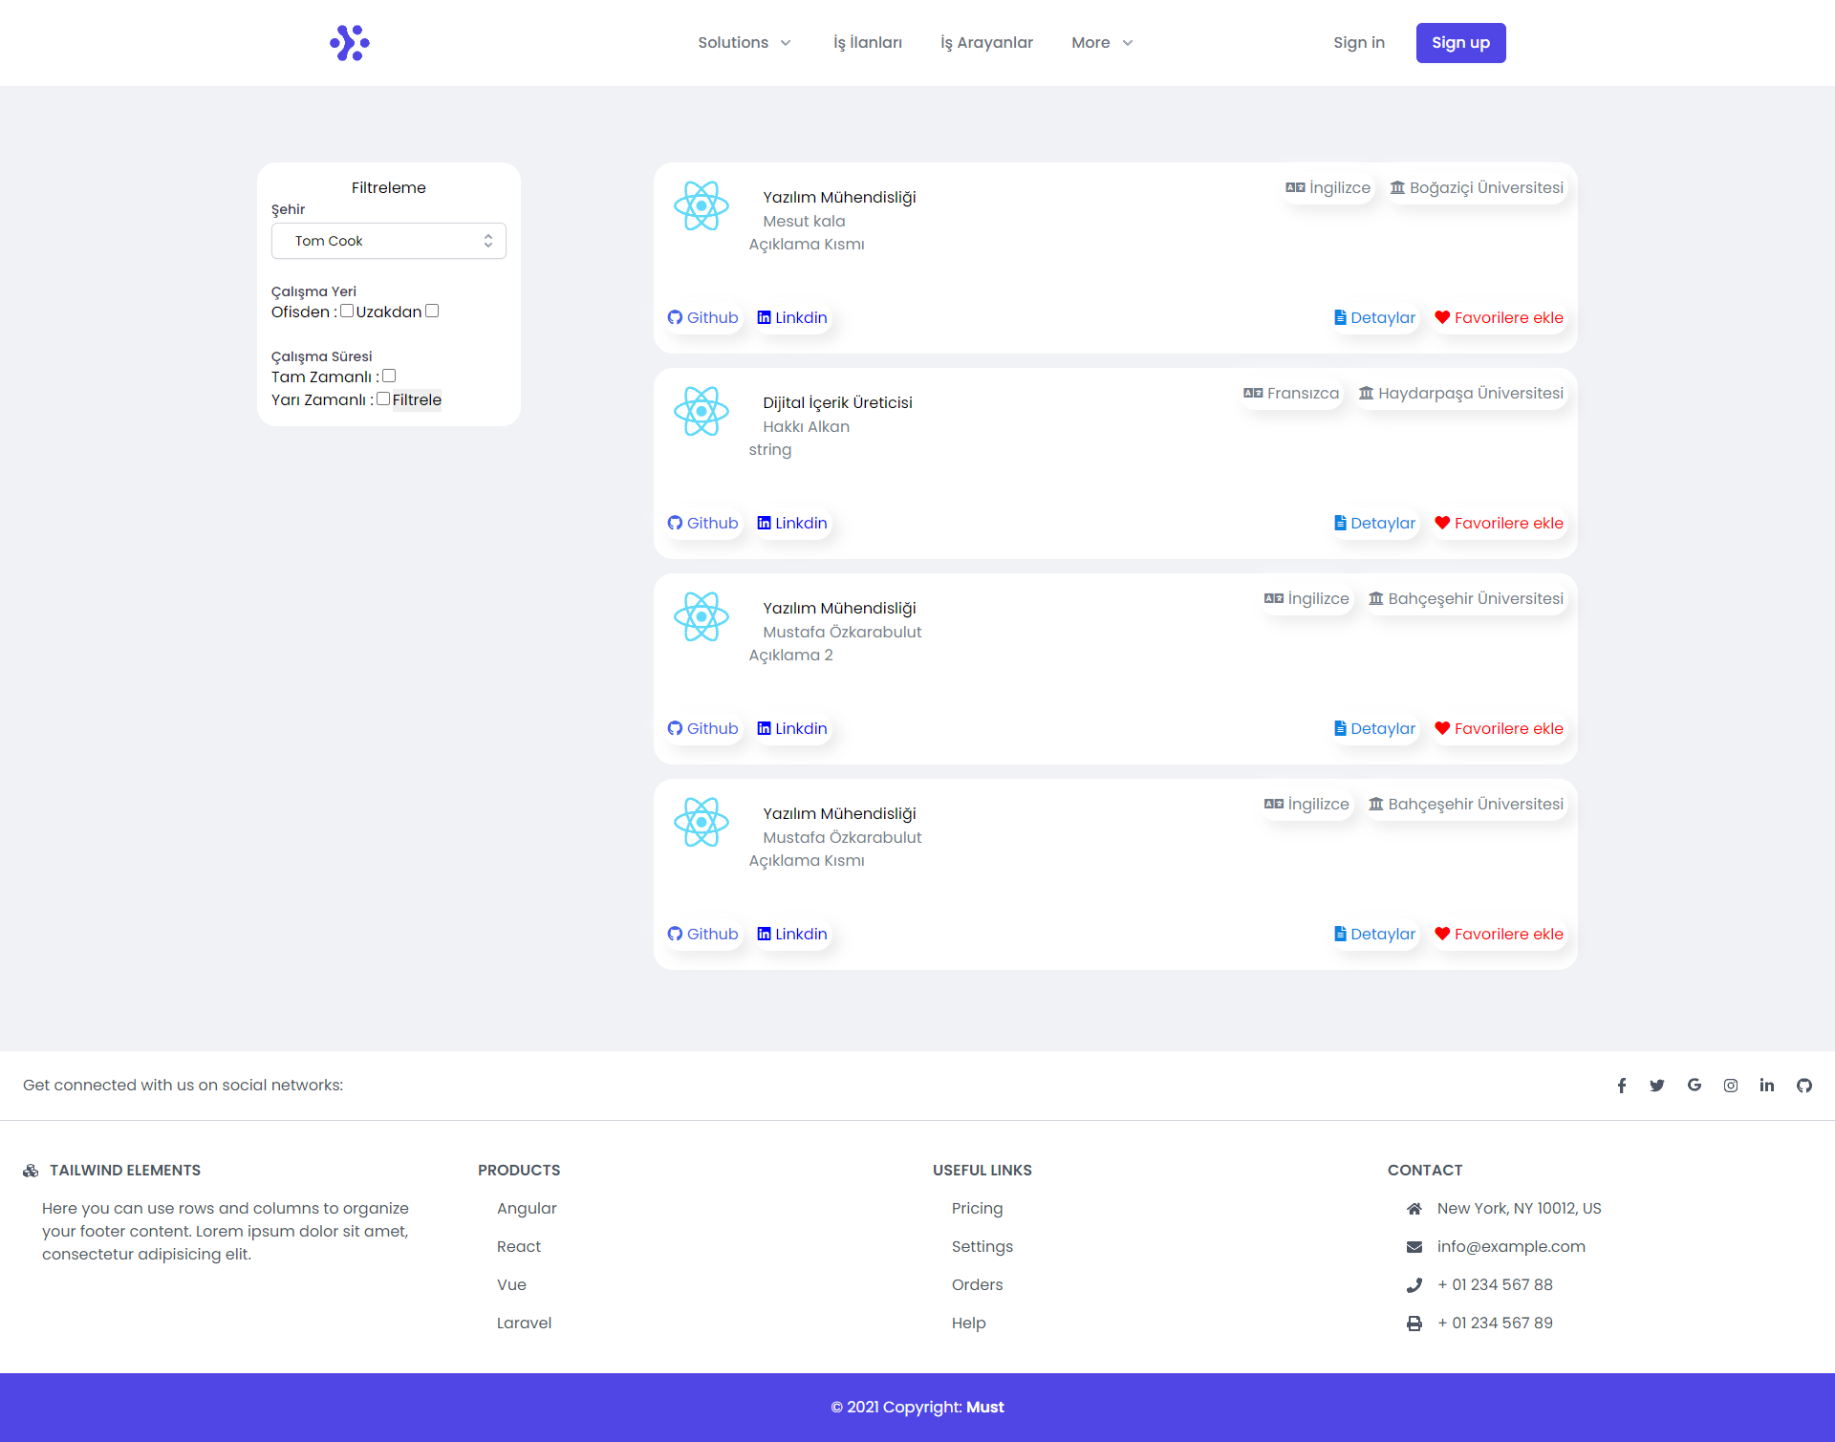Image resolution: width=1835 pixels, height=1442 pixels.
Task: Expand the More dropdown in navigation
Action: [x=1101, y=43]
